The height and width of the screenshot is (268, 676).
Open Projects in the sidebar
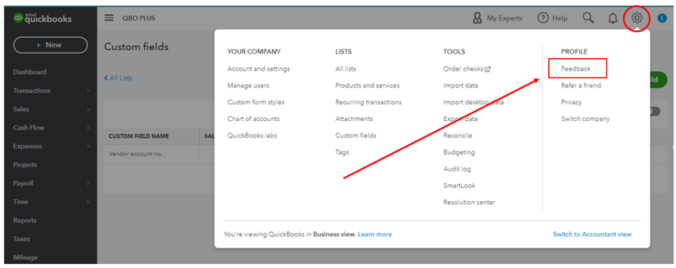(25, 165)
